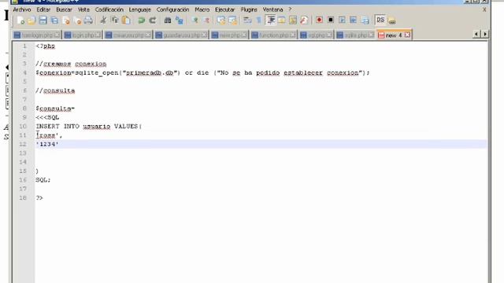Viewport: 504px width, 283px height.
Task: Click the Replace toolbar icon
Action: pos(179,20)
